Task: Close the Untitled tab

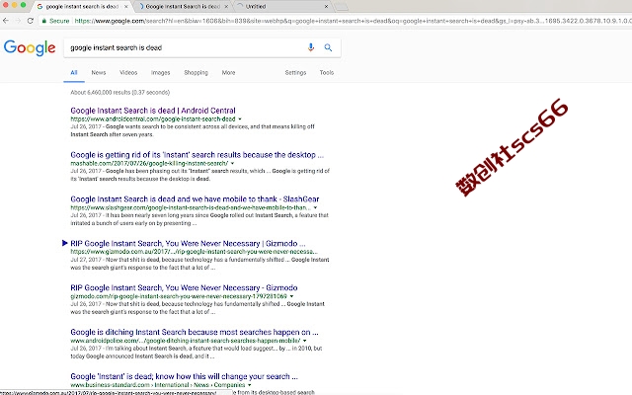Action: click(x=326, y=7)
